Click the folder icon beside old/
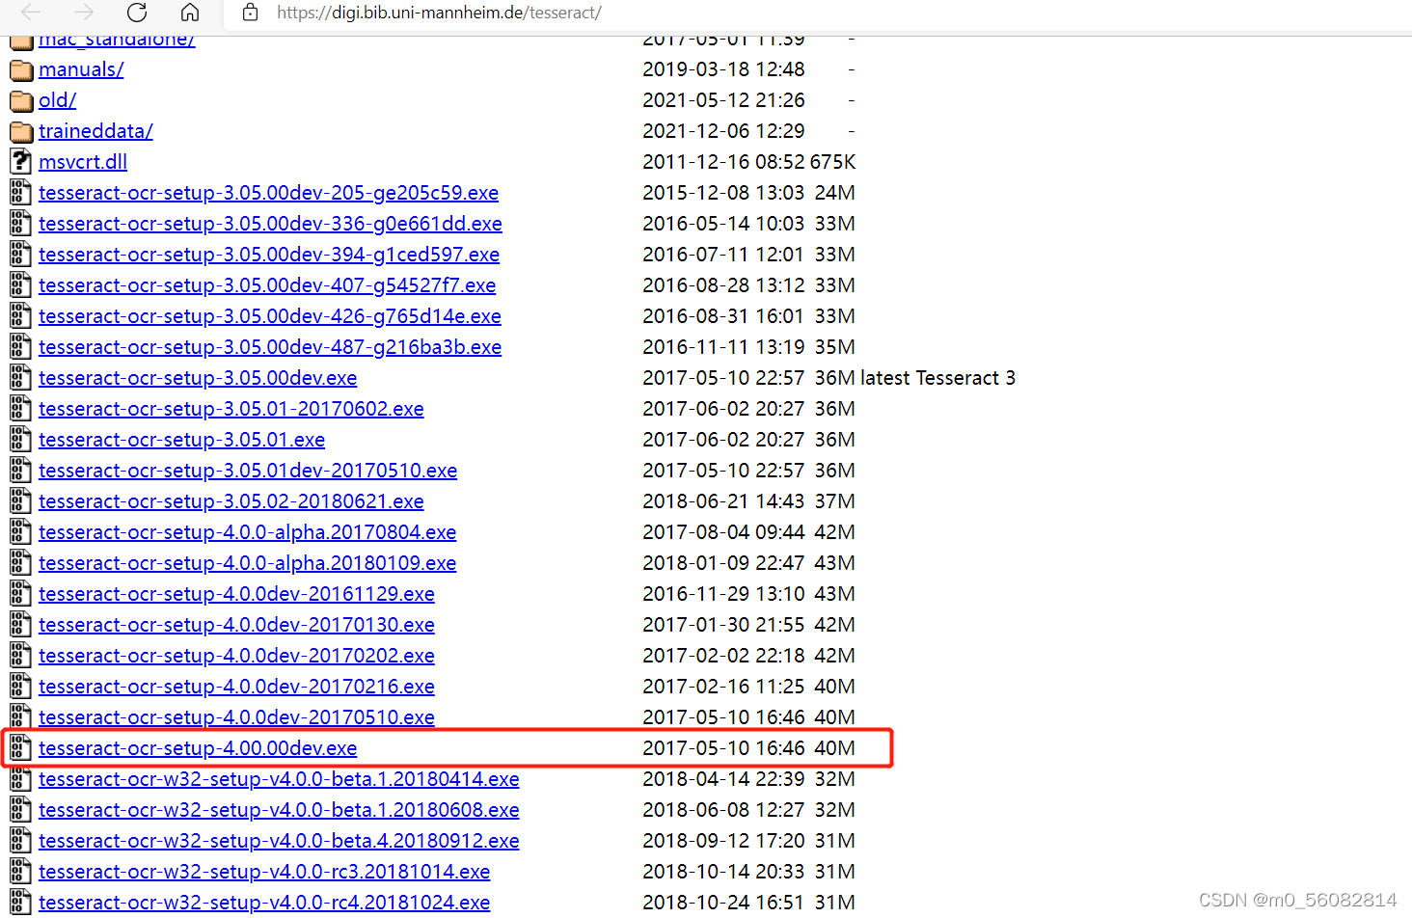The image size is (1412, 918). pos(21,101)
